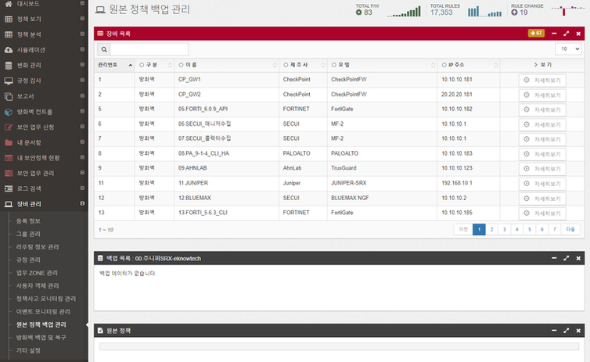The width and height of the screenshot is (590, 362).
Task: Click the TOTAL F/W gear icon
Action: point(358,13)
